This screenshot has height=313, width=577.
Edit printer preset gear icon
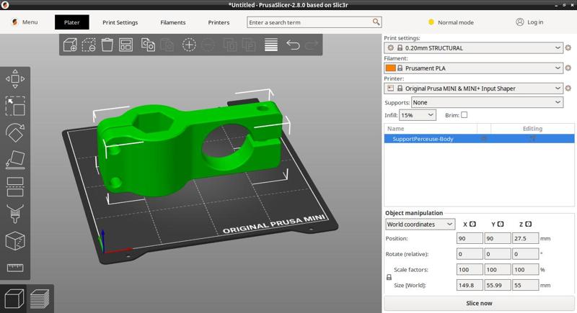(568, 88)
